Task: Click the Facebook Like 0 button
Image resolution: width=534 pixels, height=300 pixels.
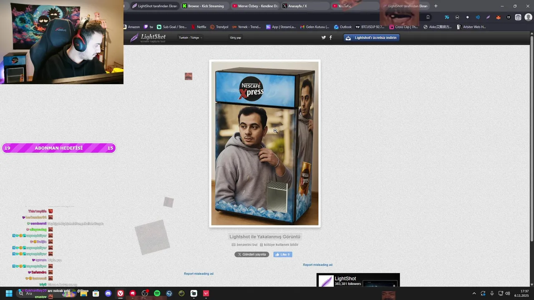Action: pos(283,254)
